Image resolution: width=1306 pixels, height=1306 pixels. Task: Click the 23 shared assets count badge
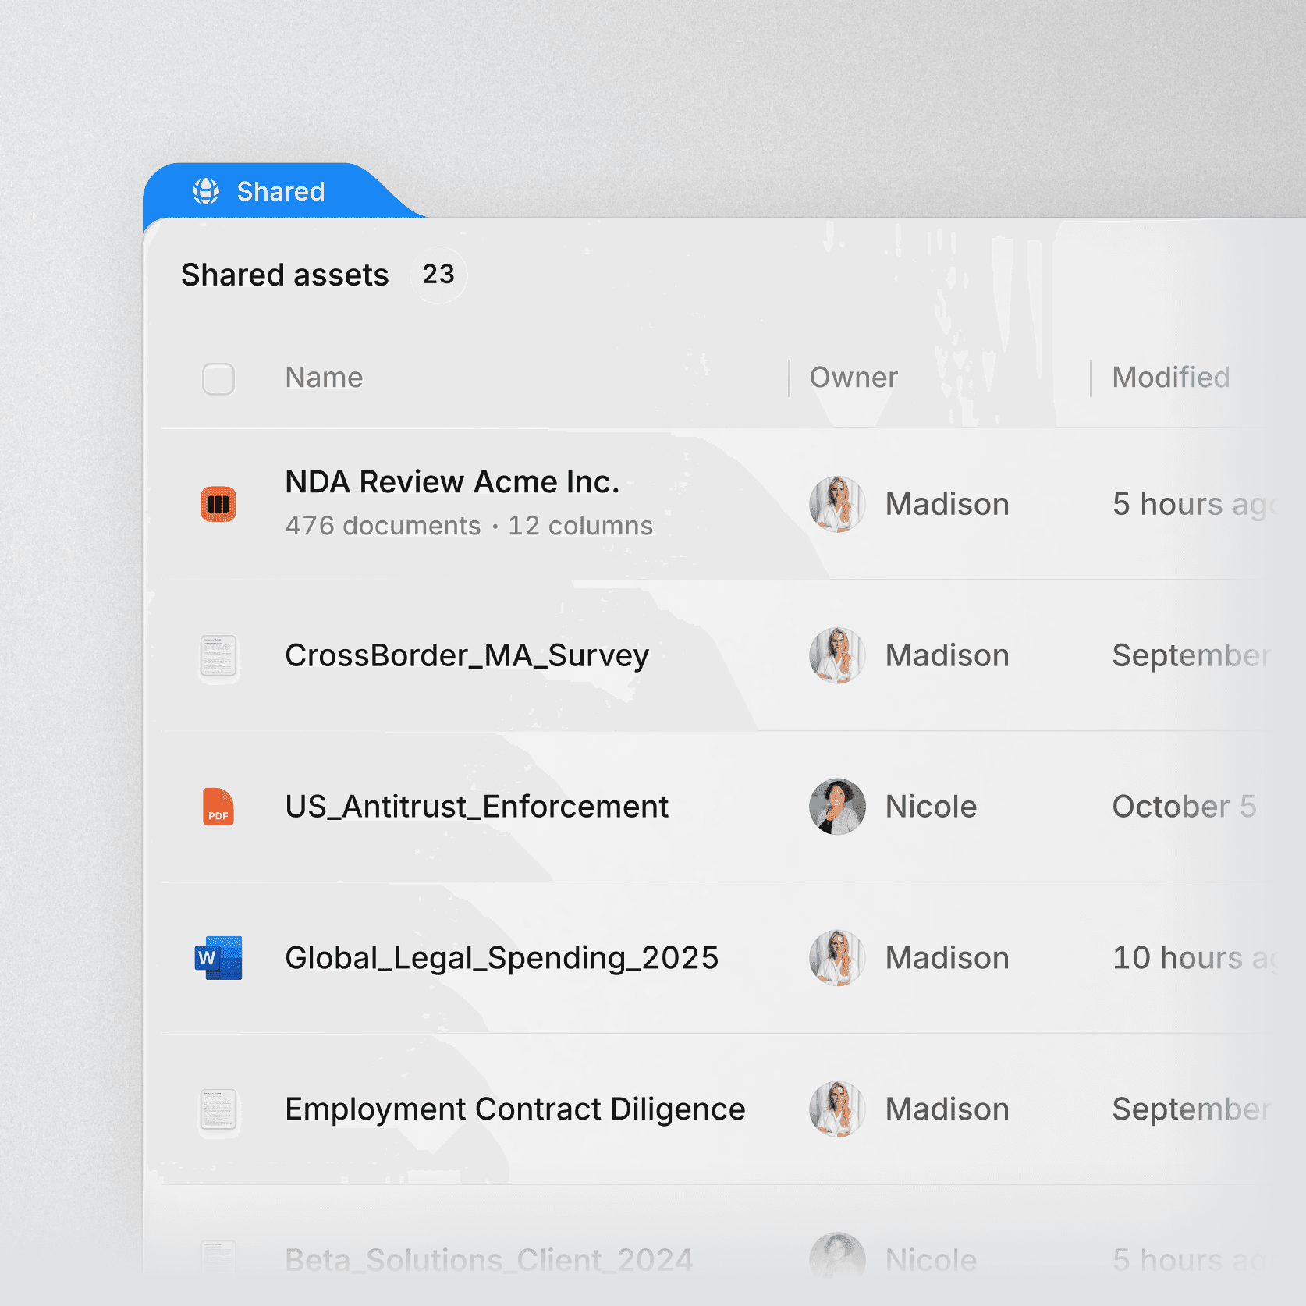click(x=438, y=275)
